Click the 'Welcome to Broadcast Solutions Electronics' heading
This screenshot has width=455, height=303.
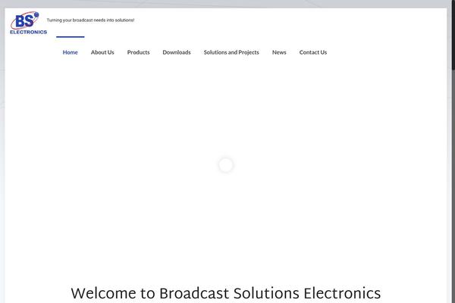click(x=226, y=293)
